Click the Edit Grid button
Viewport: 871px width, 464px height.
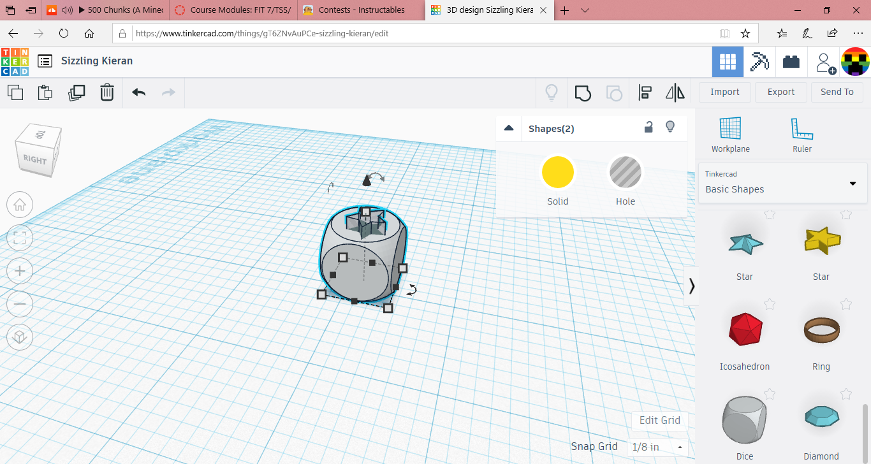[x=660, y=421]
